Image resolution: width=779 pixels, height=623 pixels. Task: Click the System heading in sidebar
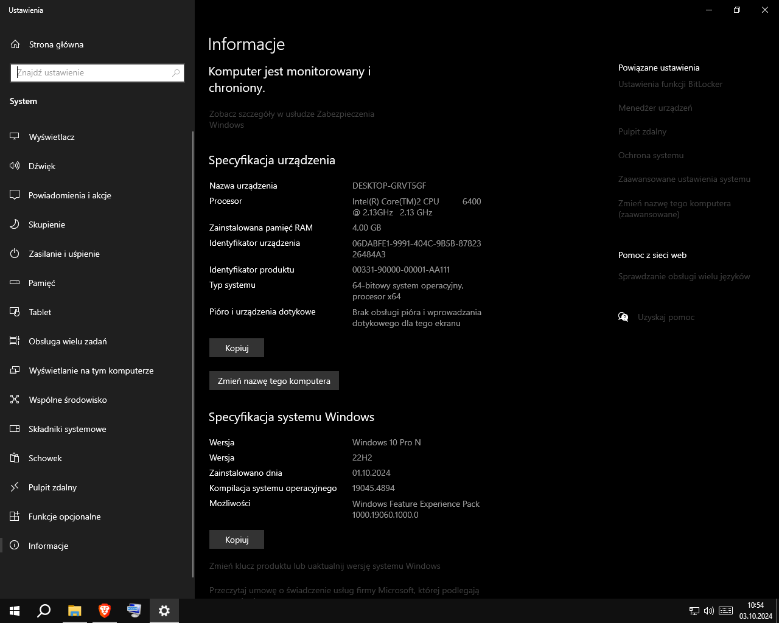click(x=23, y=101)
